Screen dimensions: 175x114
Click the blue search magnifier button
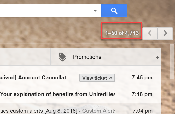point(114,10)
